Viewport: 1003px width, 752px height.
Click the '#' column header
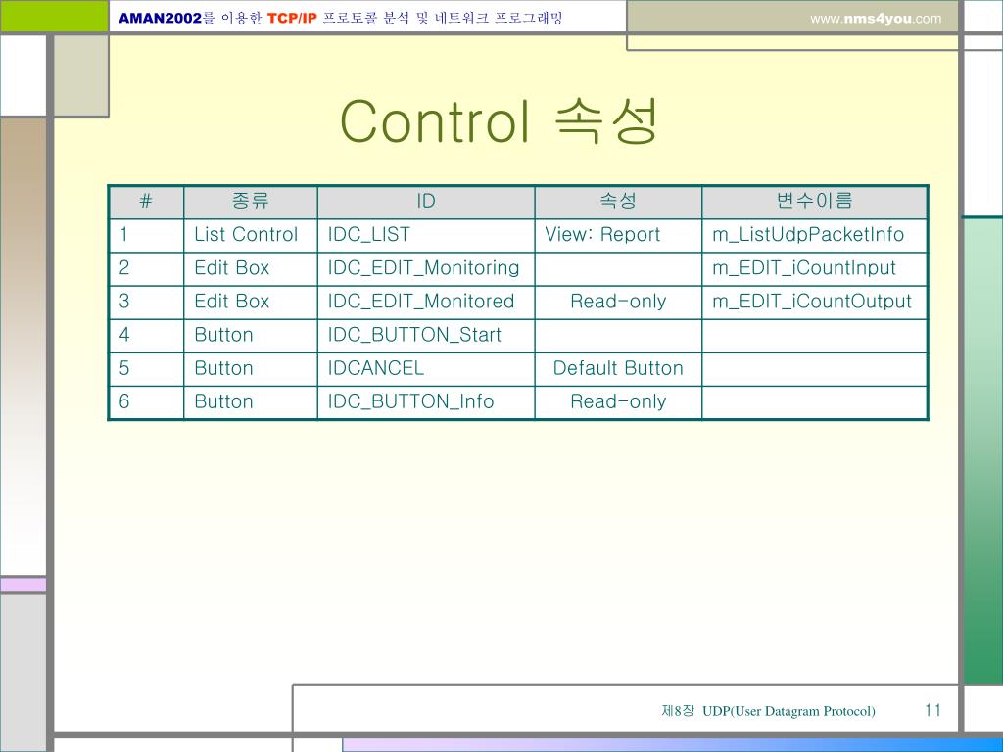146,202
